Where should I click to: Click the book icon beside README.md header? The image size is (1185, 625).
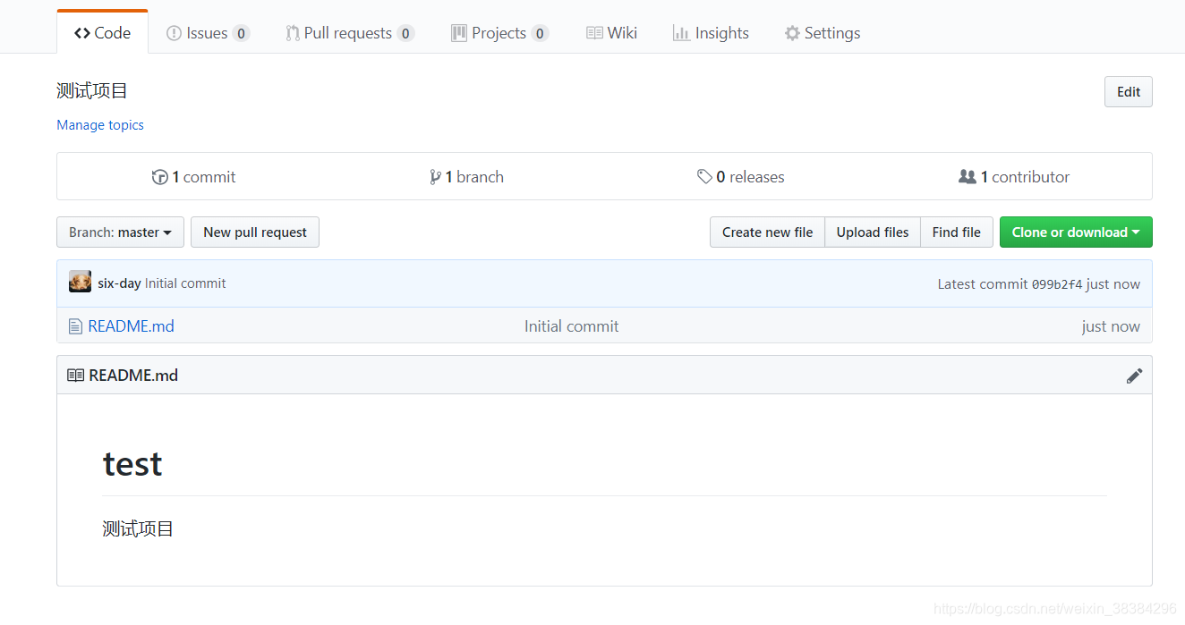point(75,376)
